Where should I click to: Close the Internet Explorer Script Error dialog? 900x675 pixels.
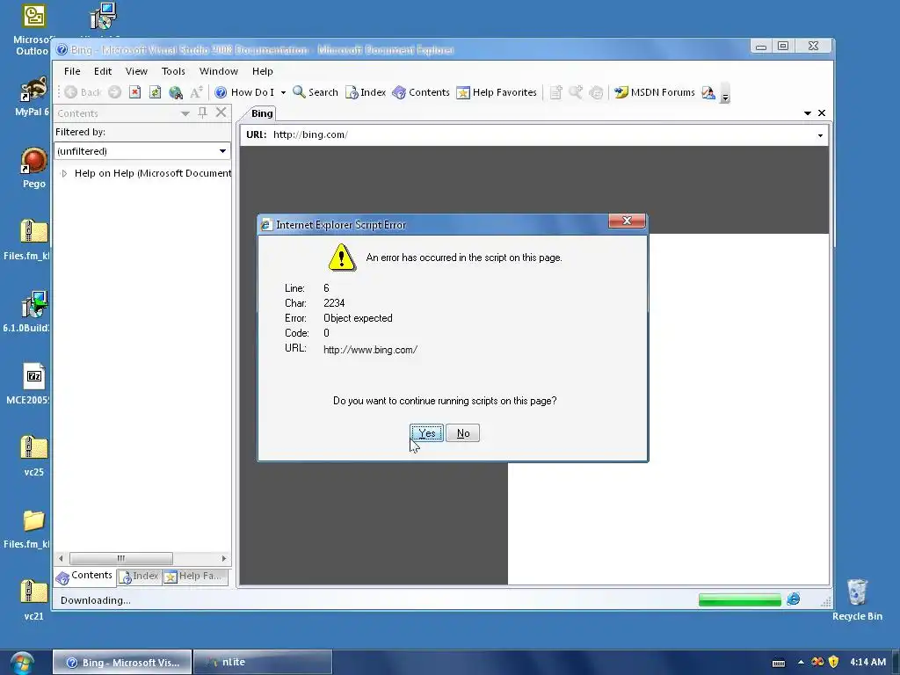coord(627,221)
